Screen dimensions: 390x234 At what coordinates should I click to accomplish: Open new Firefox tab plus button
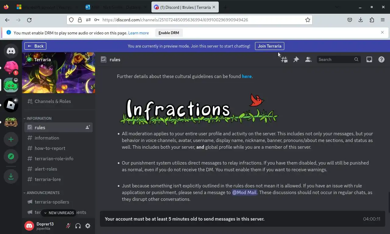(x=225, y=7)
